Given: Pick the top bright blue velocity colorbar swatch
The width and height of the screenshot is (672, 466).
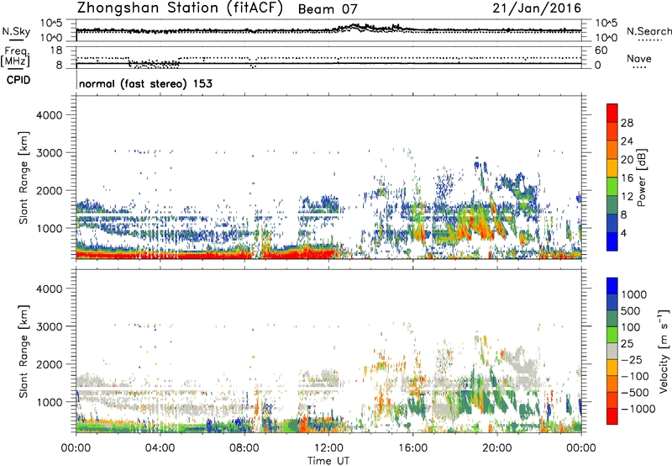Looking at the screenshot, I should 612,286.
